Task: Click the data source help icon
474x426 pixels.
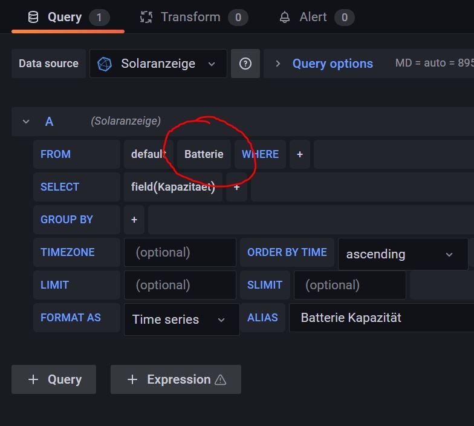Action: pyautogui.click(x=245, y=64)
